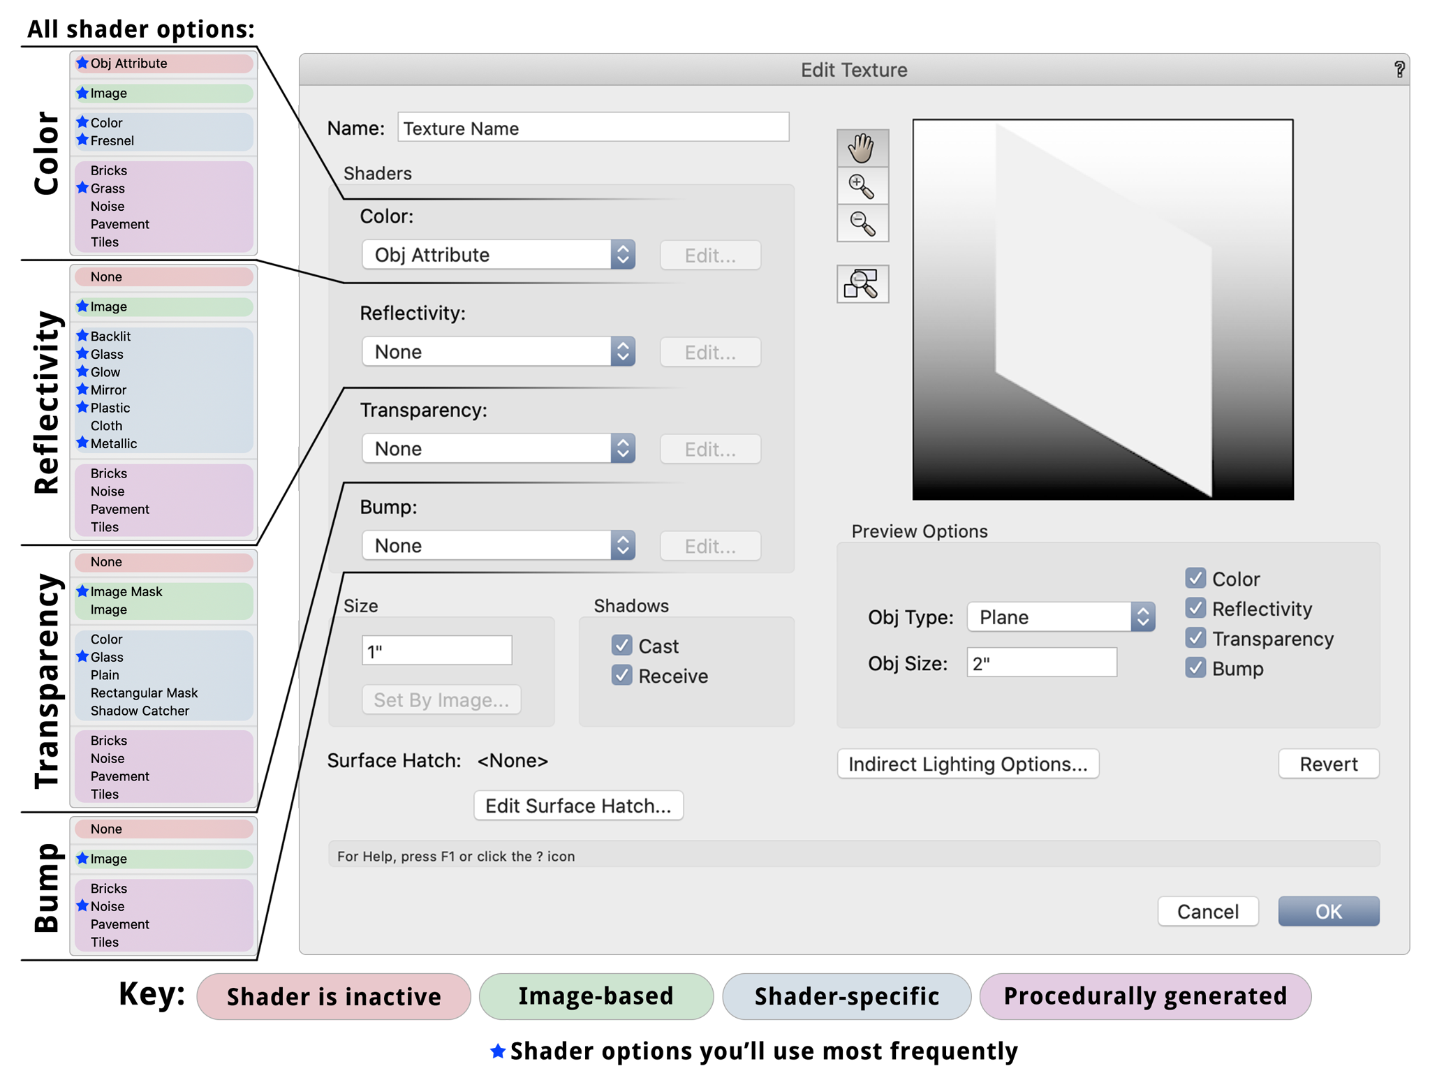
Task: Click the zoom-out magnifier icon
Action: 863,223
